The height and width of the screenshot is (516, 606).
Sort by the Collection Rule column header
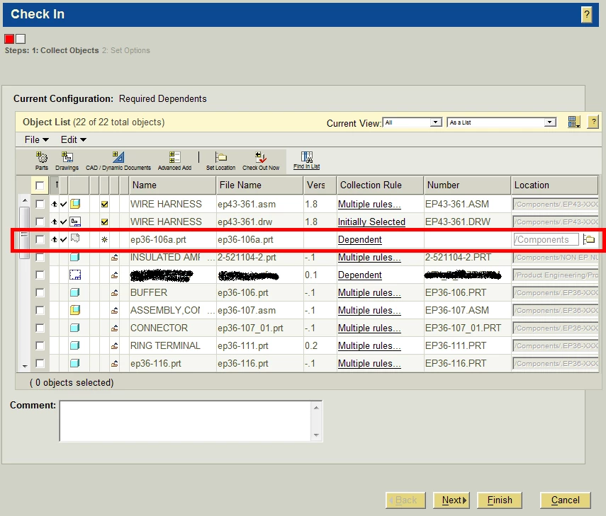[x=381, y=185]
